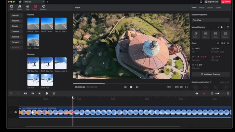The height and width of the screenshot is (132, 235).
Task: Select the Favorite category
Action: [16, 15]
